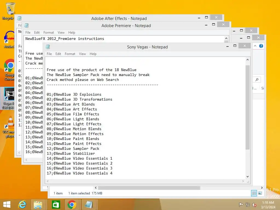The image size is (280, 210).
Task: Open the Action Center flag in the tray
Action: point(241,205)
